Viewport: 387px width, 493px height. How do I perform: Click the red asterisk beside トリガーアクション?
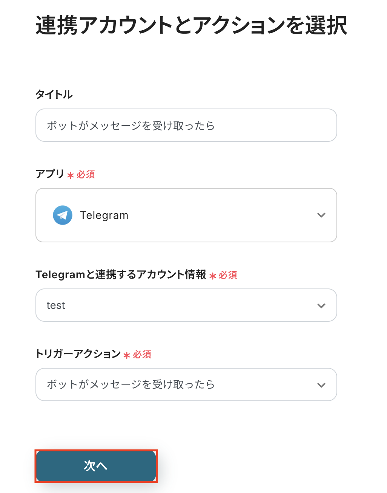pyautogui.click(x=127, y=355)
